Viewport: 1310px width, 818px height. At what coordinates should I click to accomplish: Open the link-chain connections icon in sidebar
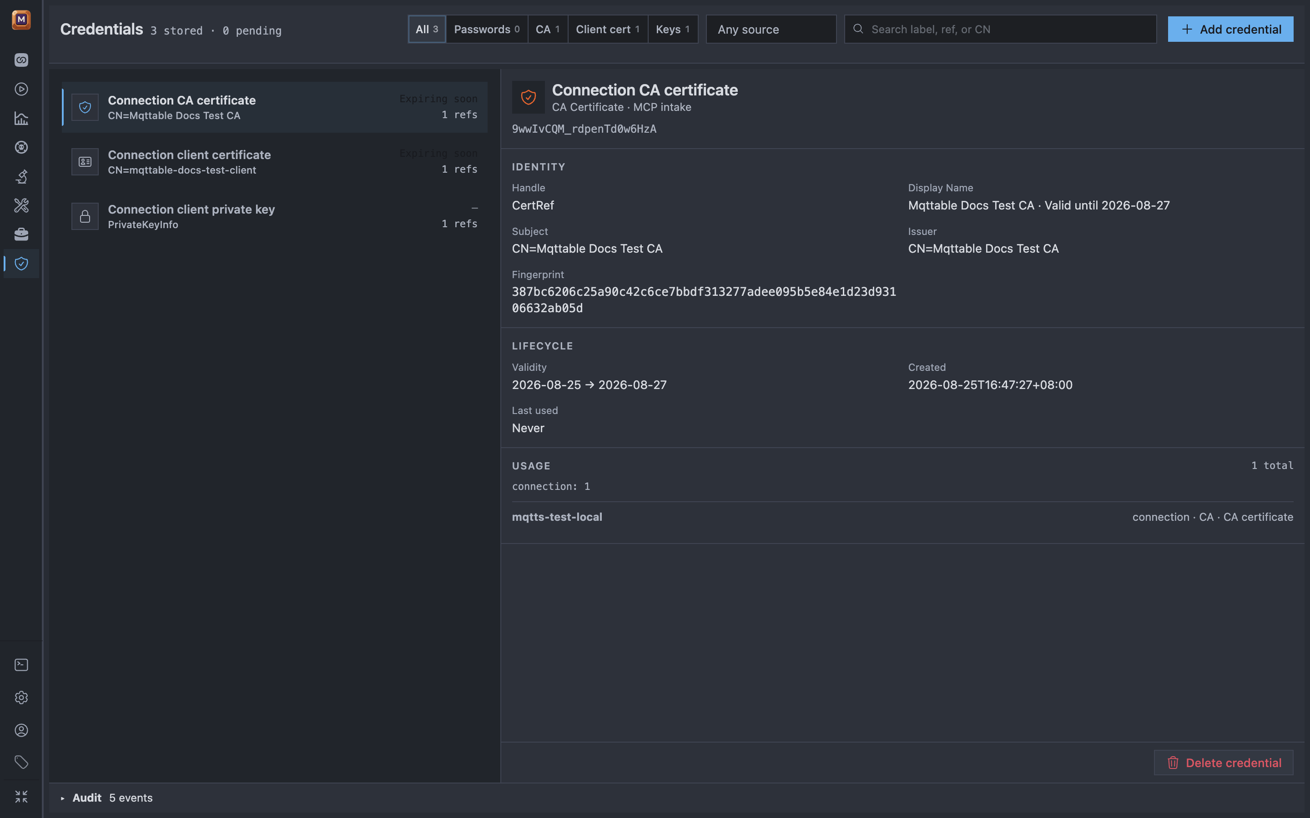click(x=21, y=60)
